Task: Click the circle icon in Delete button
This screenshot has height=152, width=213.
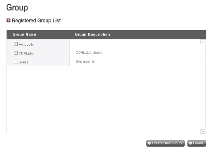Action: pos(191,143)
